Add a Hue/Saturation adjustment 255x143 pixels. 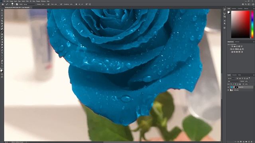pyautogui.click(x=231, y=49)
